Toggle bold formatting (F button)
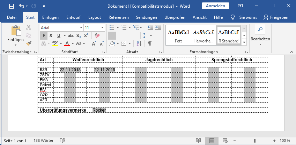Image resolution: width=296 pixels, height=145 pixels. tap(44, 35)
